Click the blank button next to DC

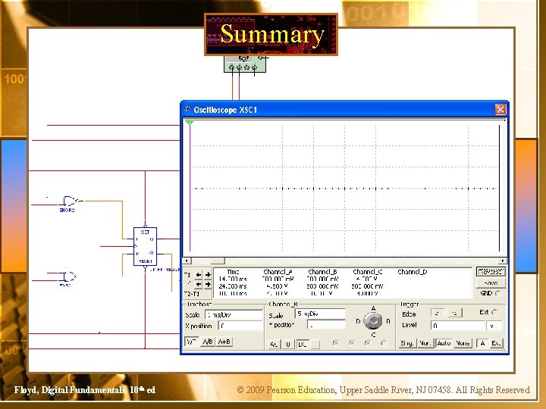click(315, 344)
